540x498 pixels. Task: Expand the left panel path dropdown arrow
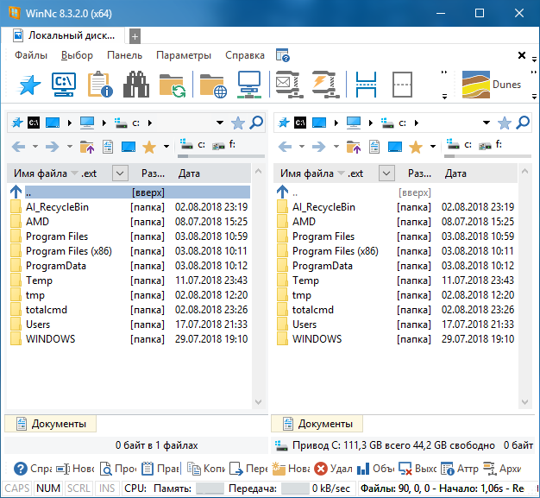(x=220, y=123)
